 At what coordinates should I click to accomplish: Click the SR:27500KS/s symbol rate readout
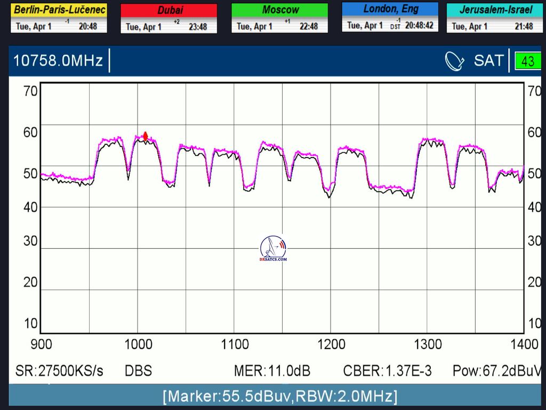point(59,370)
